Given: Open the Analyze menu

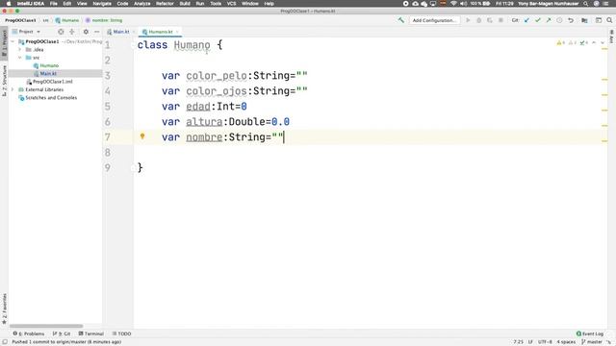Looking at the screenshot, I should point(141,4).
